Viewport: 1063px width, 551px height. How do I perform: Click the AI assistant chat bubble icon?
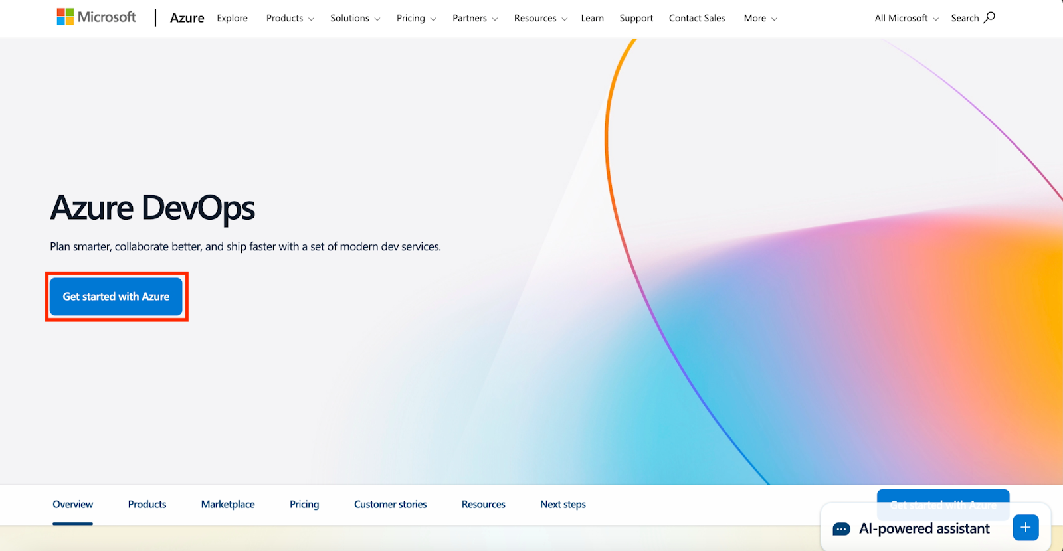point(841,529)
